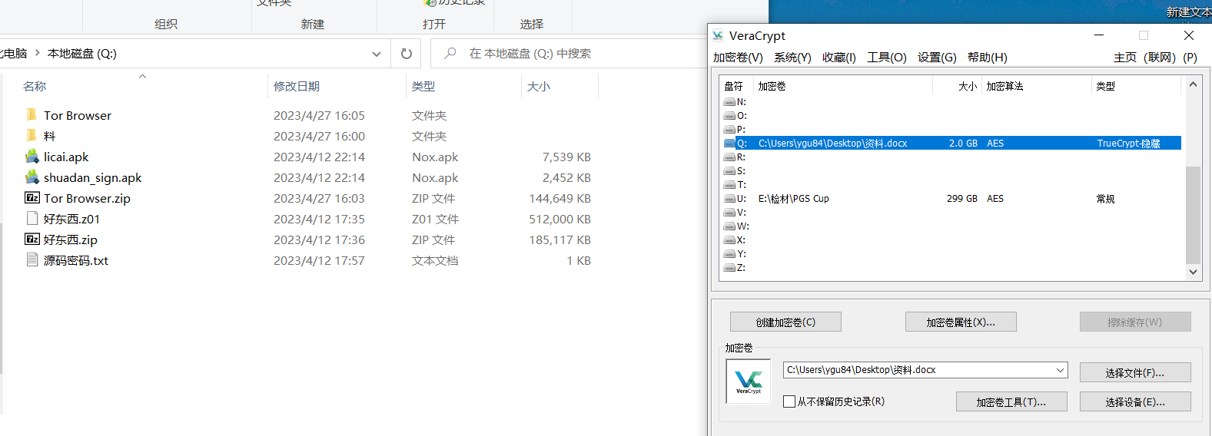1212x436 pixels.
Task: Select drive slot V: in VeraCrypt
Action: tap(735, 213)
